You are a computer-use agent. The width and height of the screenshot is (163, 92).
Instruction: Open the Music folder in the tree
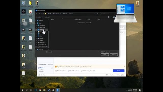41,36
